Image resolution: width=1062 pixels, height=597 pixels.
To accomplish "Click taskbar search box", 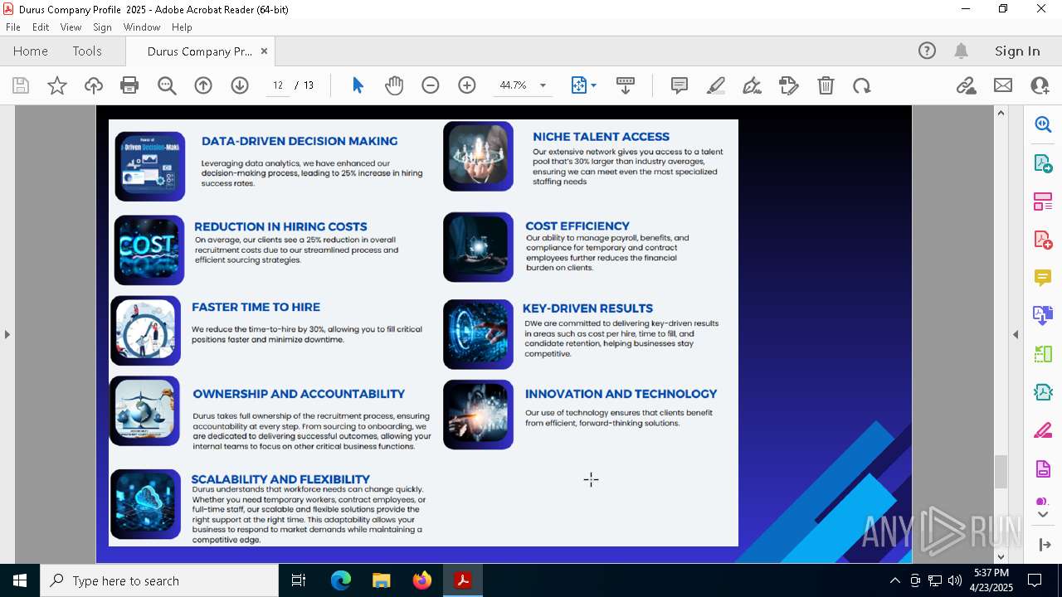I will click(x=159, y=580).
